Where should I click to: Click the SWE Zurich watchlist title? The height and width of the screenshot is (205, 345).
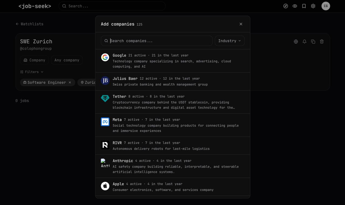point(36,42)
